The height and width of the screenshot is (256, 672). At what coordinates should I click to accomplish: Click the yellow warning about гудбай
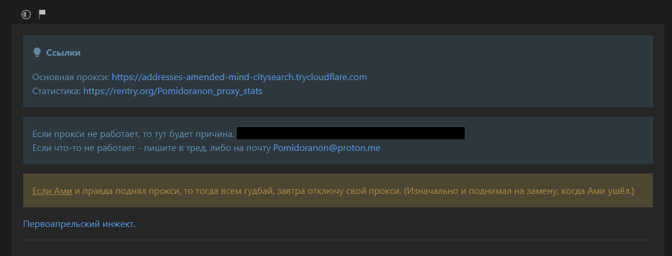[x=337, y=190]
